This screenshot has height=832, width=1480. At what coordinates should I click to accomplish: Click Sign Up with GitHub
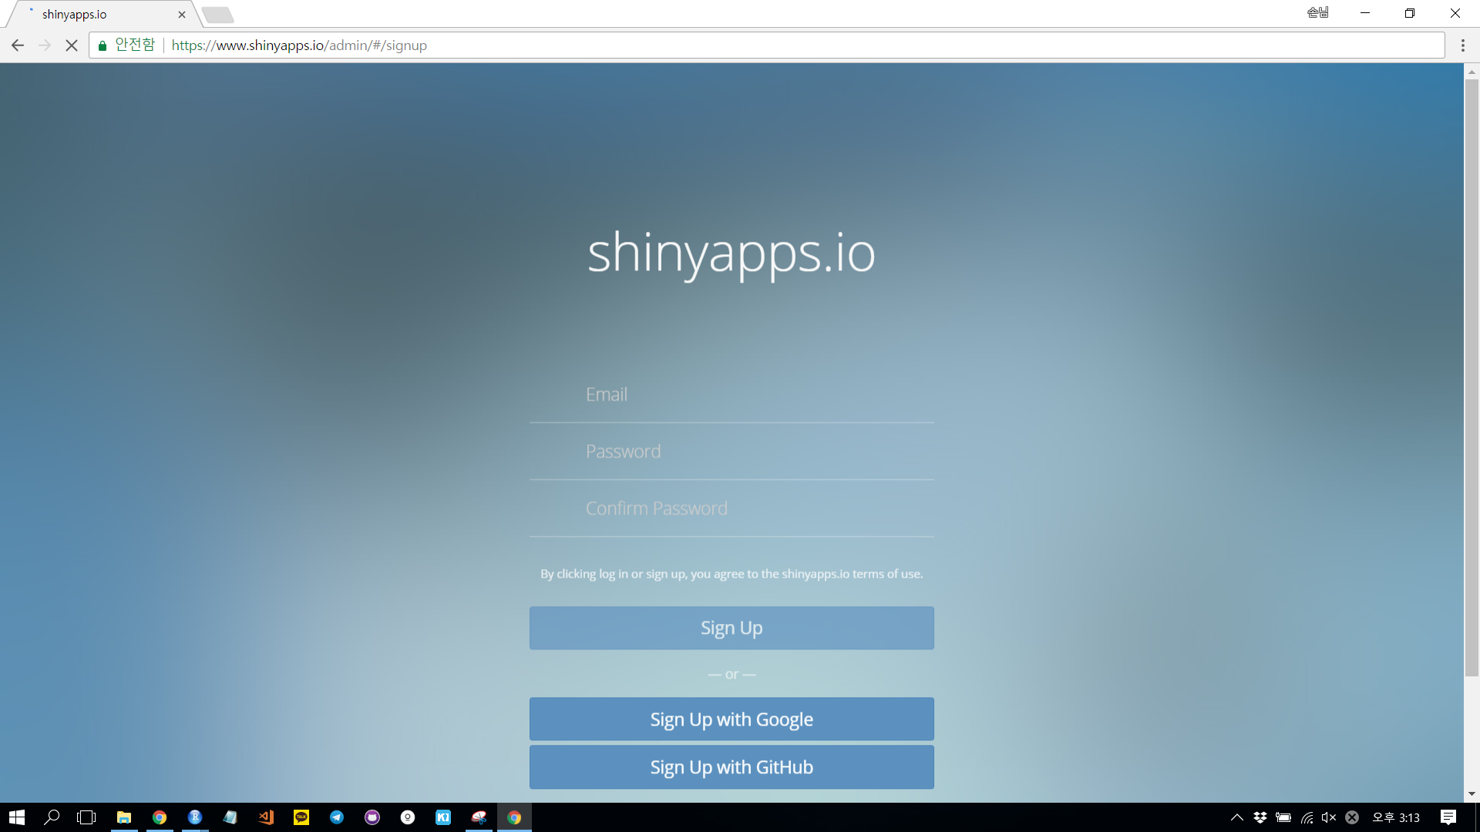pos(731,767)
